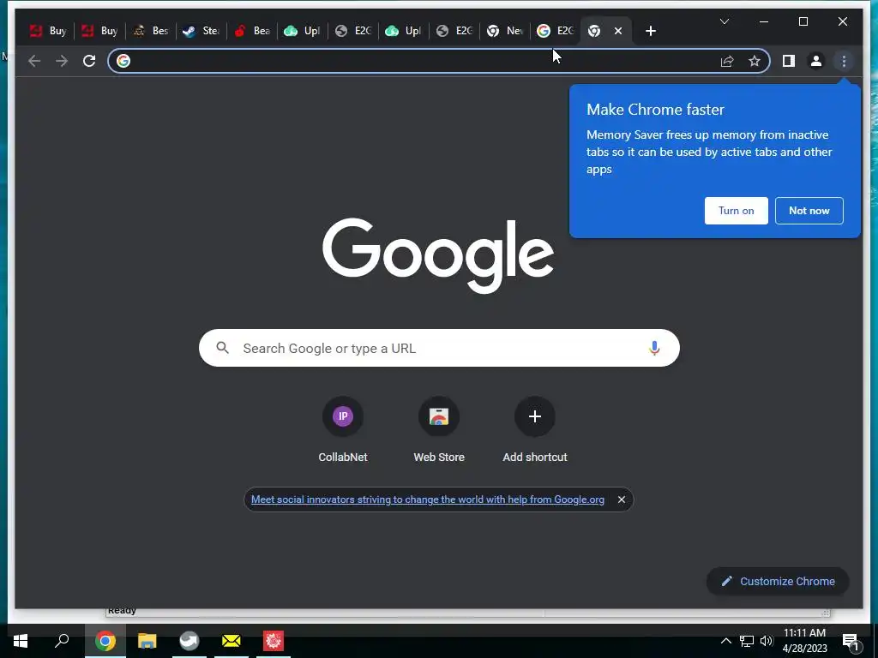The height and width of the screenshot is (658, 878).
Task: Close the active new tab
Action: (618, 31)
